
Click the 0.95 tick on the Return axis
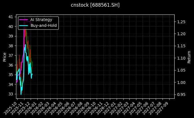(181, 95)
